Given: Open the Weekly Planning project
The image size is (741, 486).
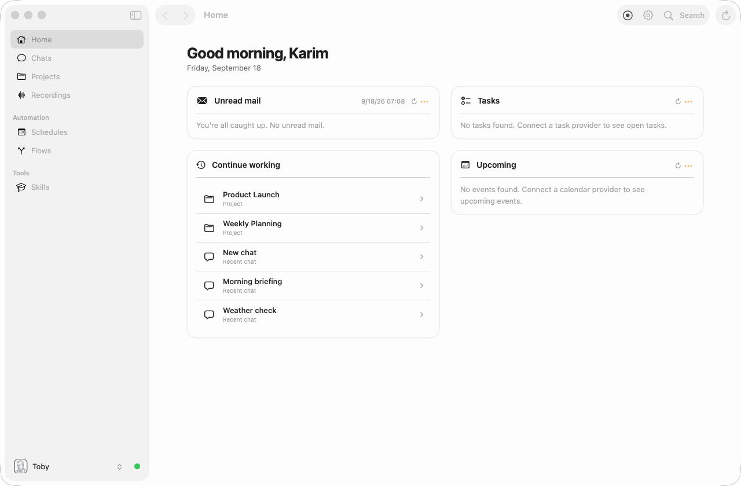Looking at the screenshot, I should pos(313,228).
